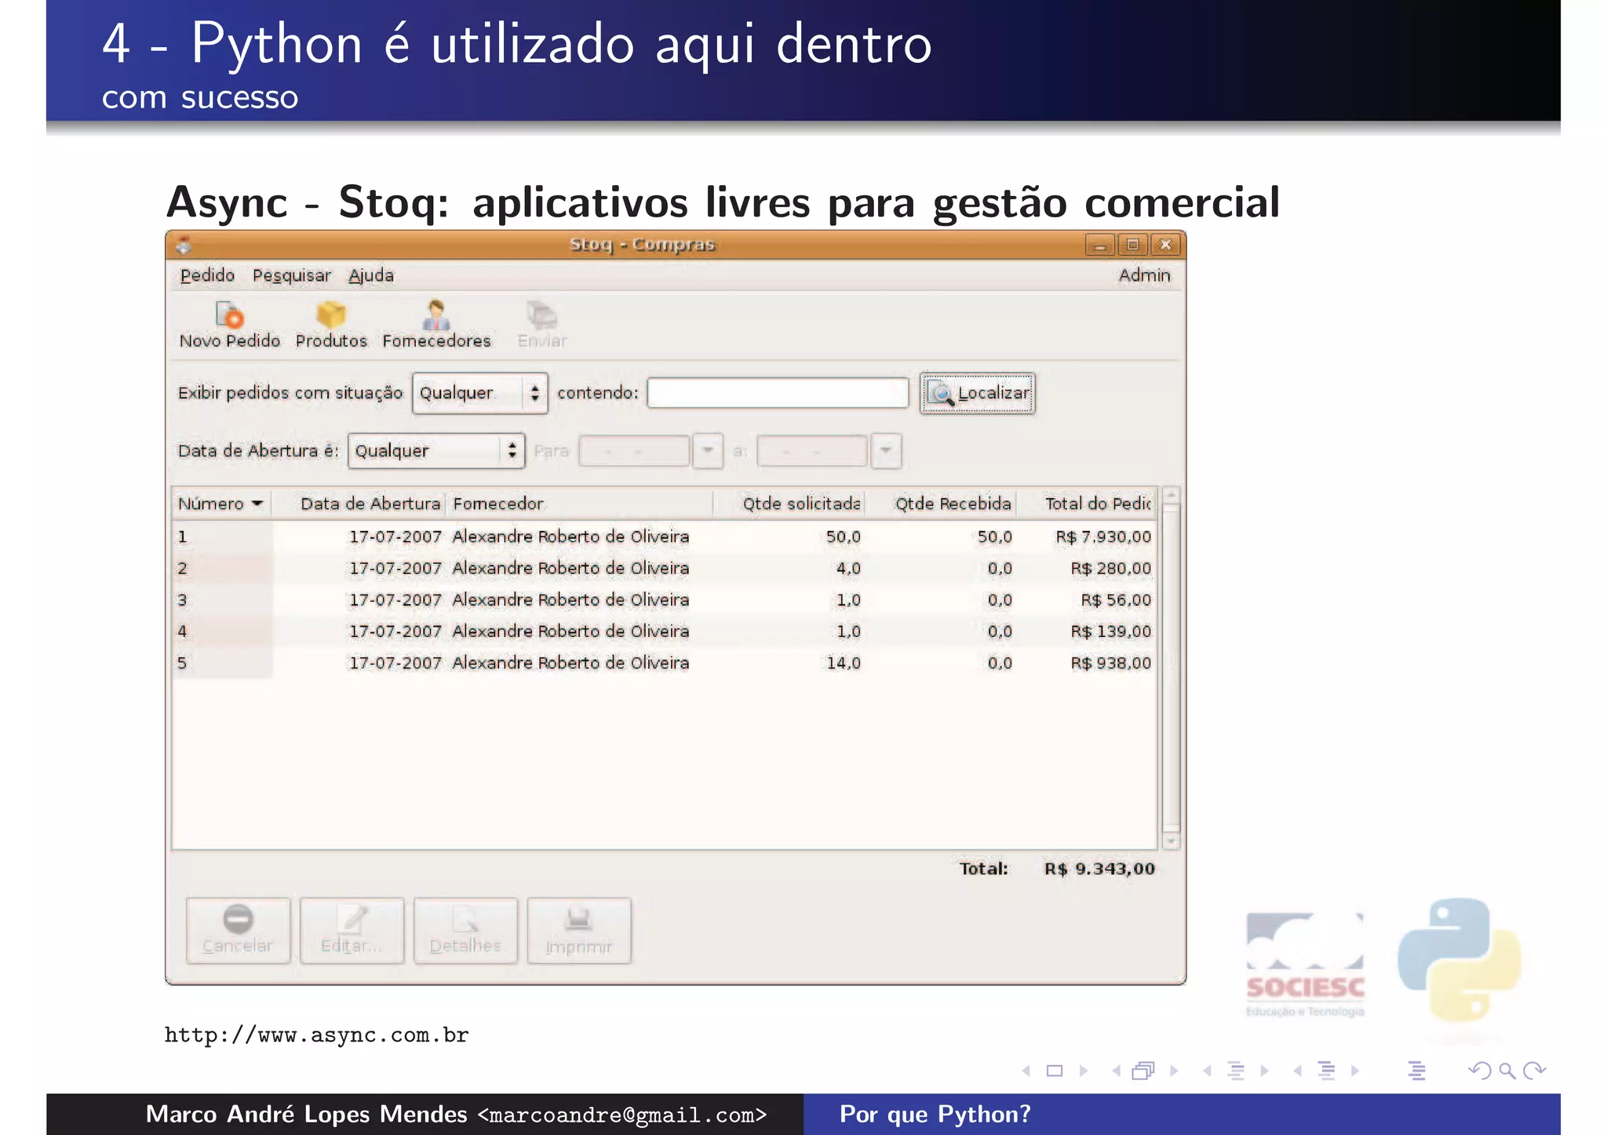The image size is (1607, 1135).
Task: Select order row with R$ 938,00
Action: click(664, 663)
